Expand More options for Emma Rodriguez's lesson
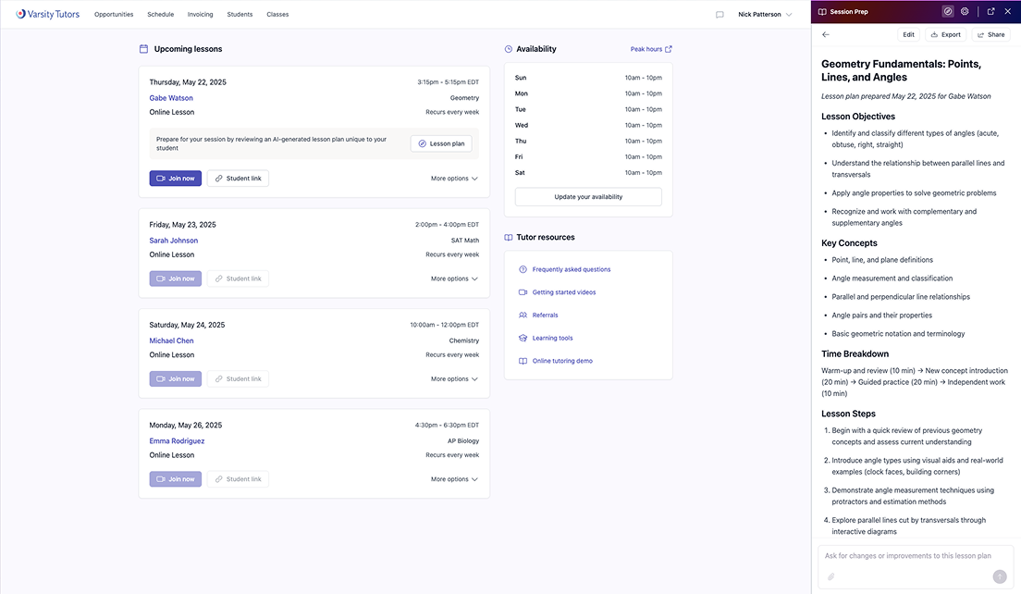This screenshot has width=1021, height=594. point(454,479)
